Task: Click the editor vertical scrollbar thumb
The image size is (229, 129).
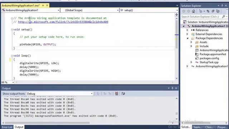Action: click(176, 34)
